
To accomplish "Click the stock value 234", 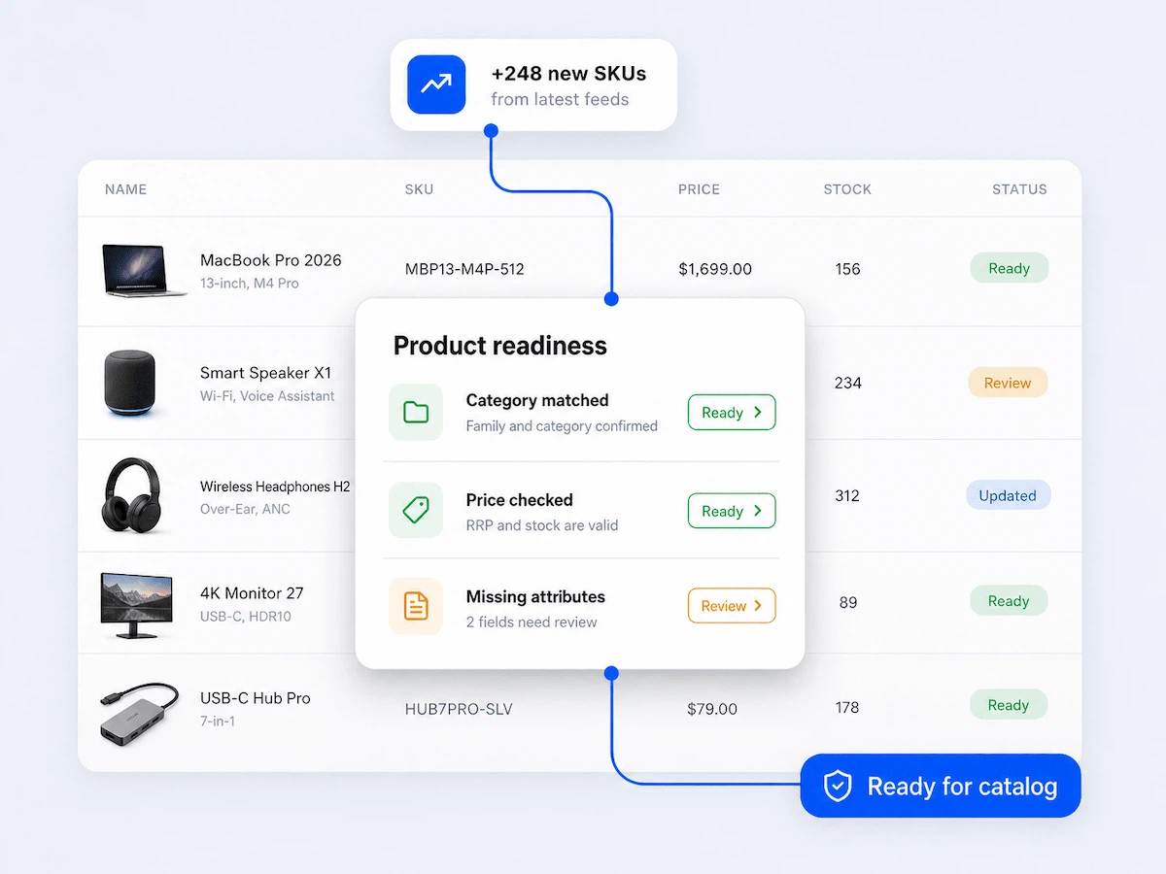I will point(847,383).
